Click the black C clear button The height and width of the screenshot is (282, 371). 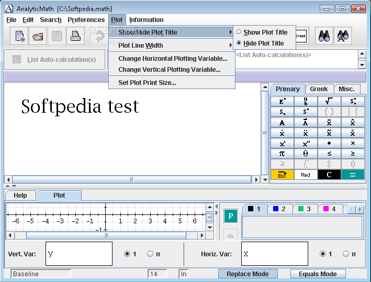point(329,175)
